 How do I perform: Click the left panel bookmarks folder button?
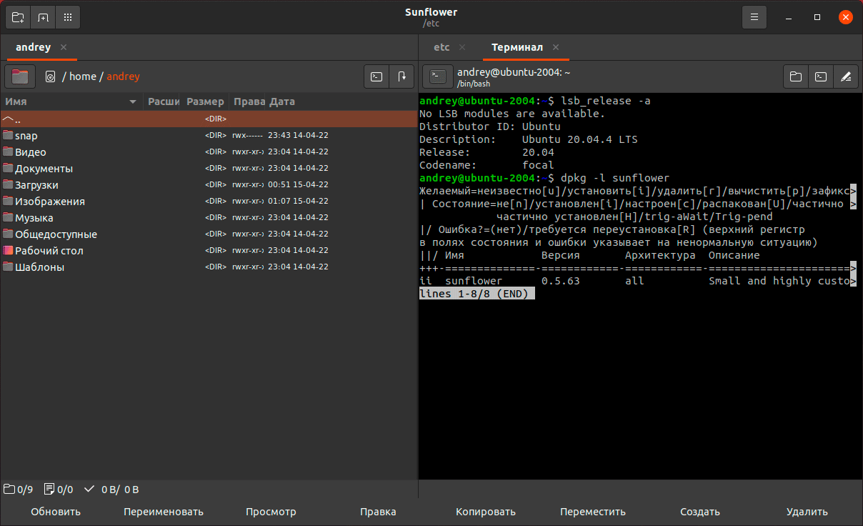coord(20,76)
